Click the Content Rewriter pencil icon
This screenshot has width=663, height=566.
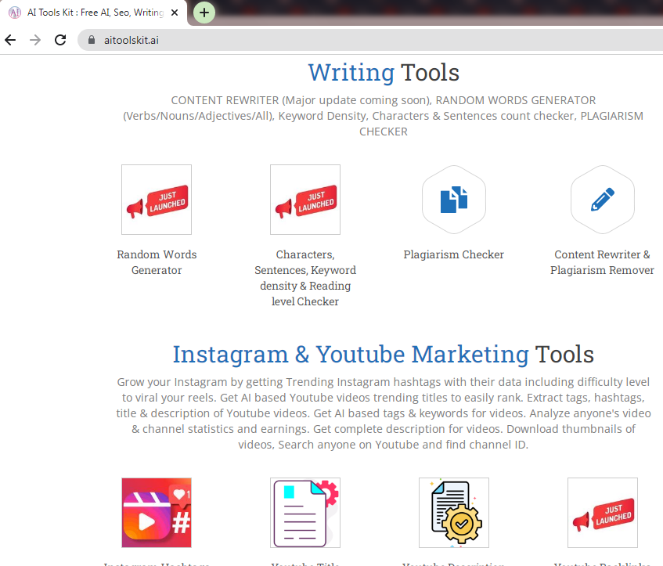tap(603, 200)
